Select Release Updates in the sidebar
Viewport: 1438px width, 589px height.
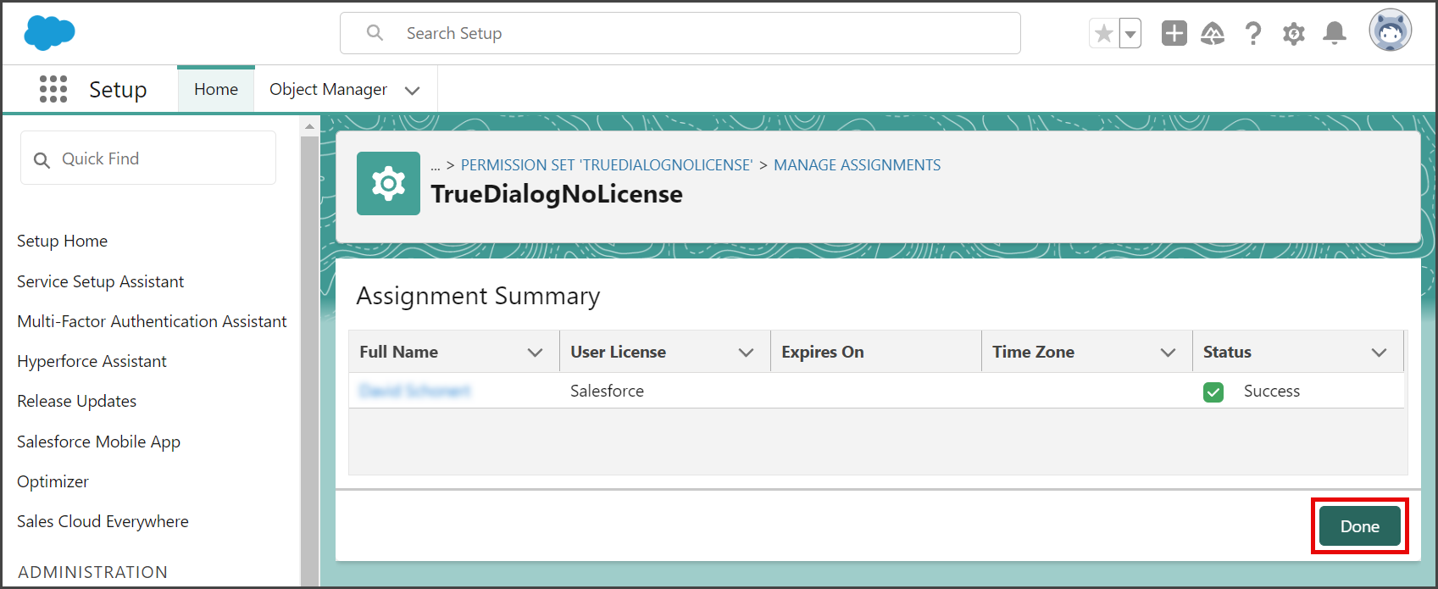[77, 401]
